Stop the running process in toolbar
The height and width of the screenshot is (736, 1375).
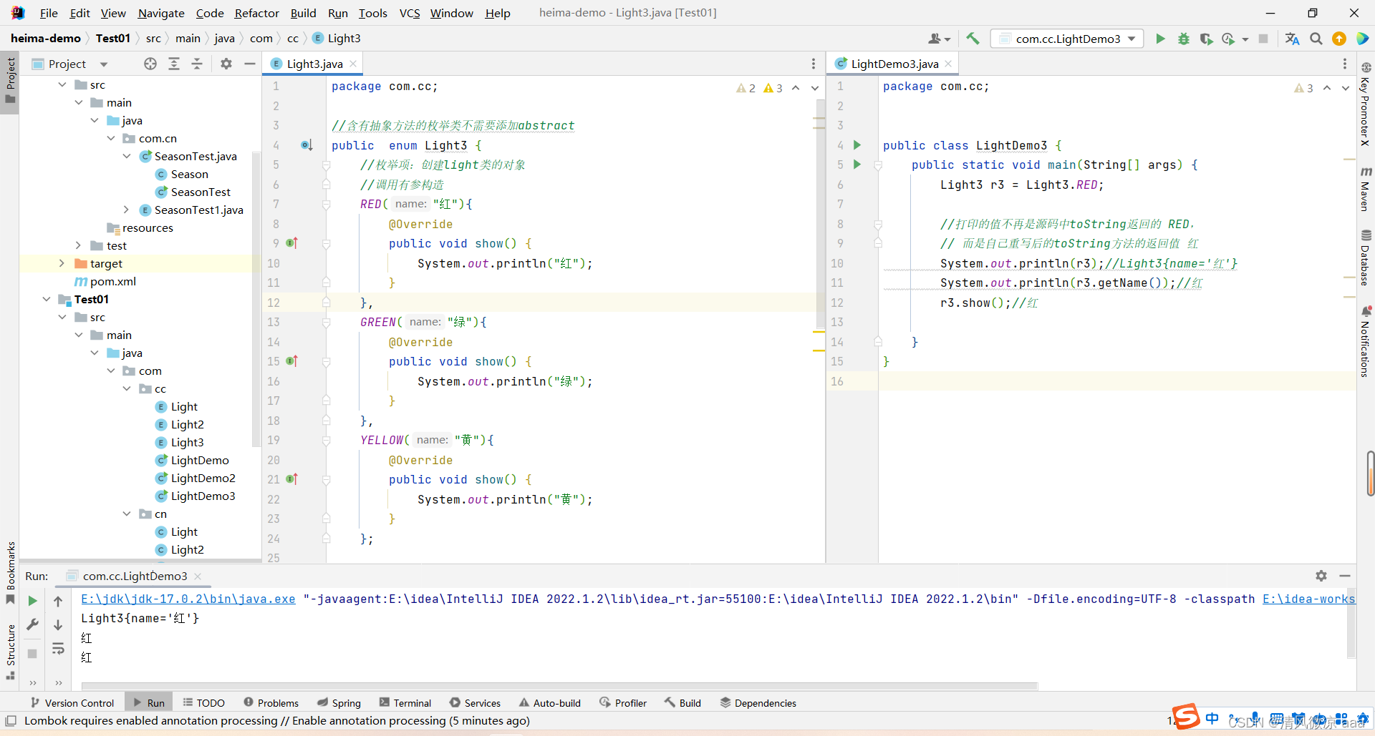[x=1263, y=39]
